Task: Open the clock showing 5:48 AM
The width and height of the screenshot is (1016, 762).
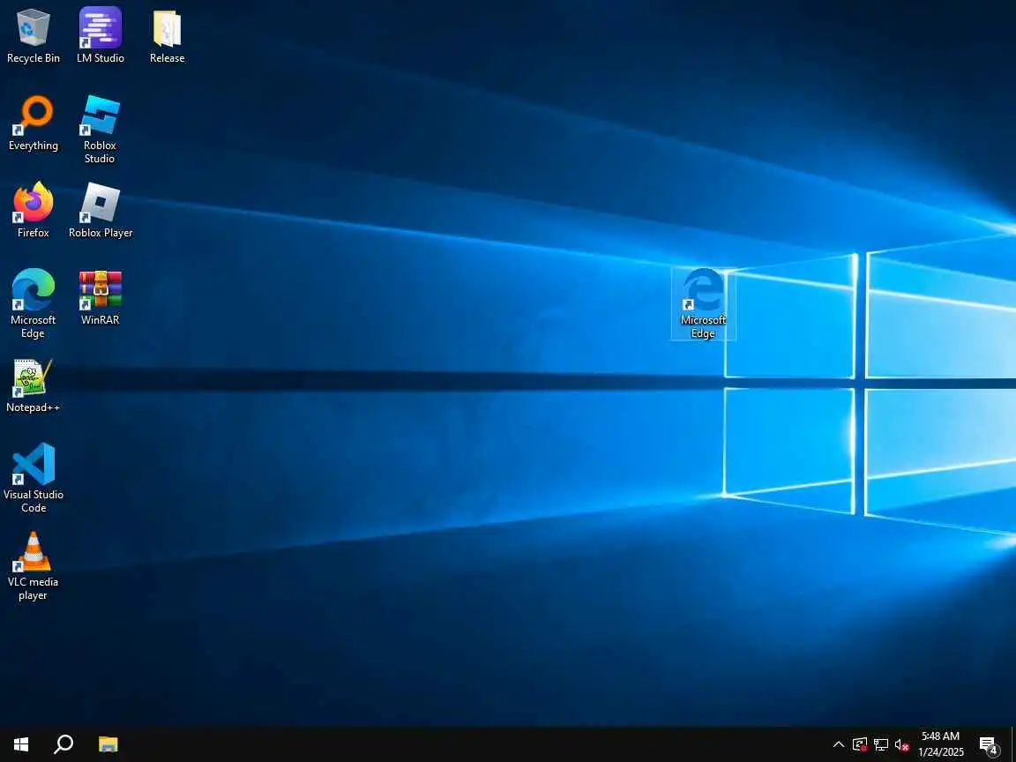Action: [941, 743]
